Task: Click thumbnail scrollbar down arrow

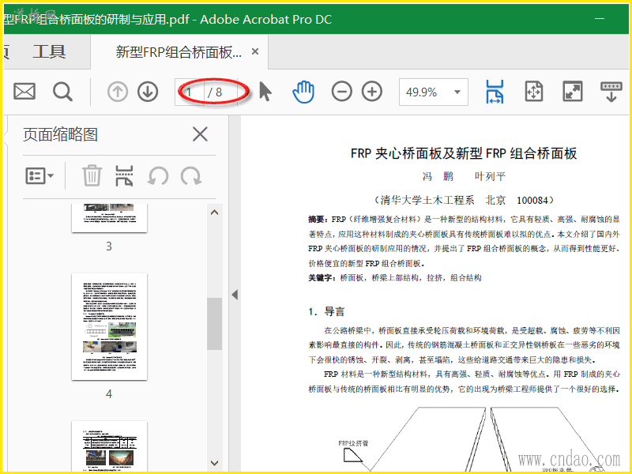Action: tap(214, 463)
